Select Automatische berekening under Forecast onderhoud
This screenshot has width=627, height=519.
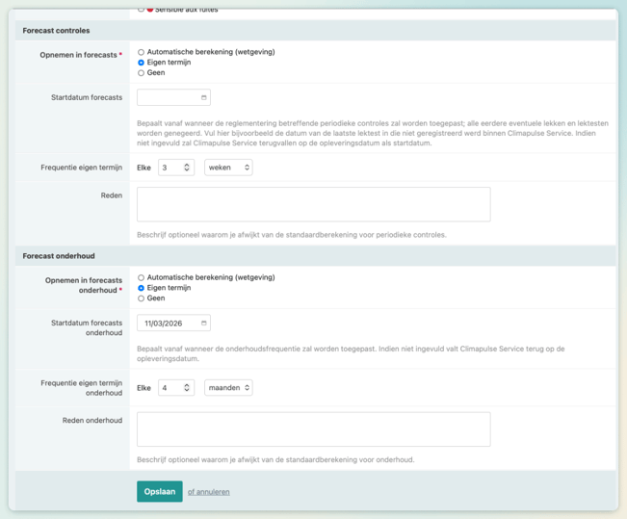point(142,277)
